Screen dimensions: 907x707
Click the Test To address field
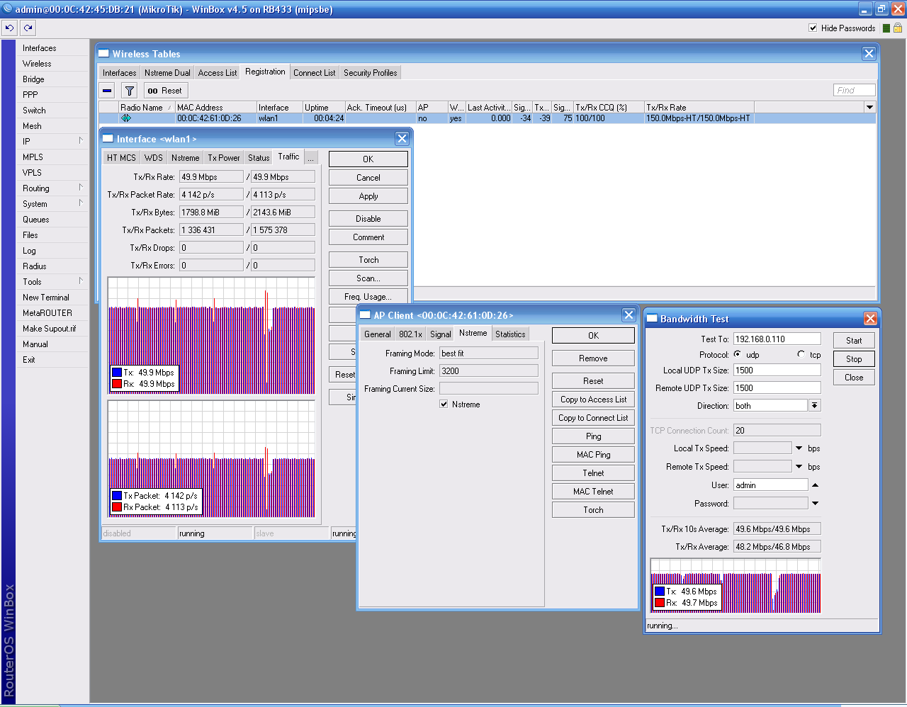[x=777, y=339]
